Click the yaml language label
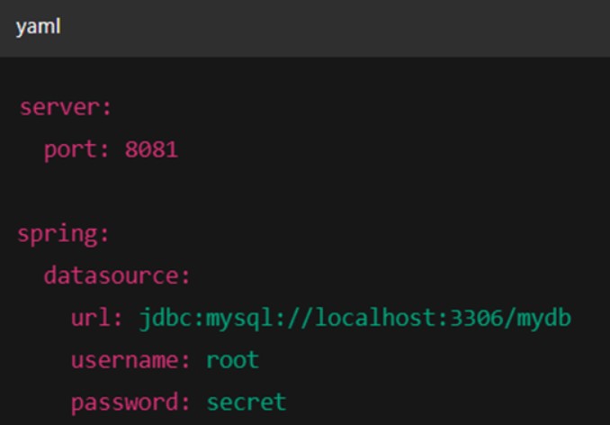610x425 pixels. point(38,27)
